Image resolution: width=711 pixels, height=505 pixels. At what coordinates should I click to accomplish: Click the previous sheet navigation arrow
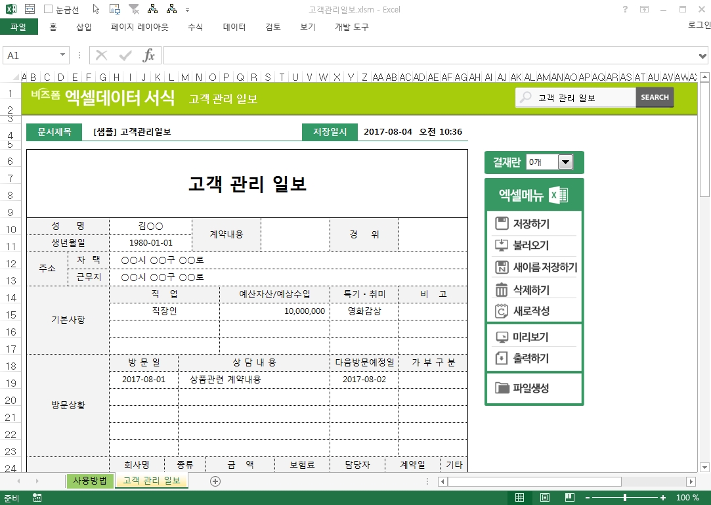click(18, 481)
